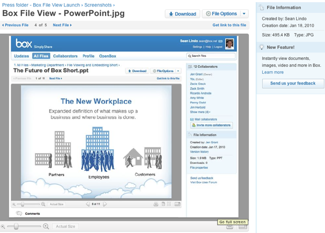Select the 'OpenBox' tab in the screenshot

click(x=108, y=56)
